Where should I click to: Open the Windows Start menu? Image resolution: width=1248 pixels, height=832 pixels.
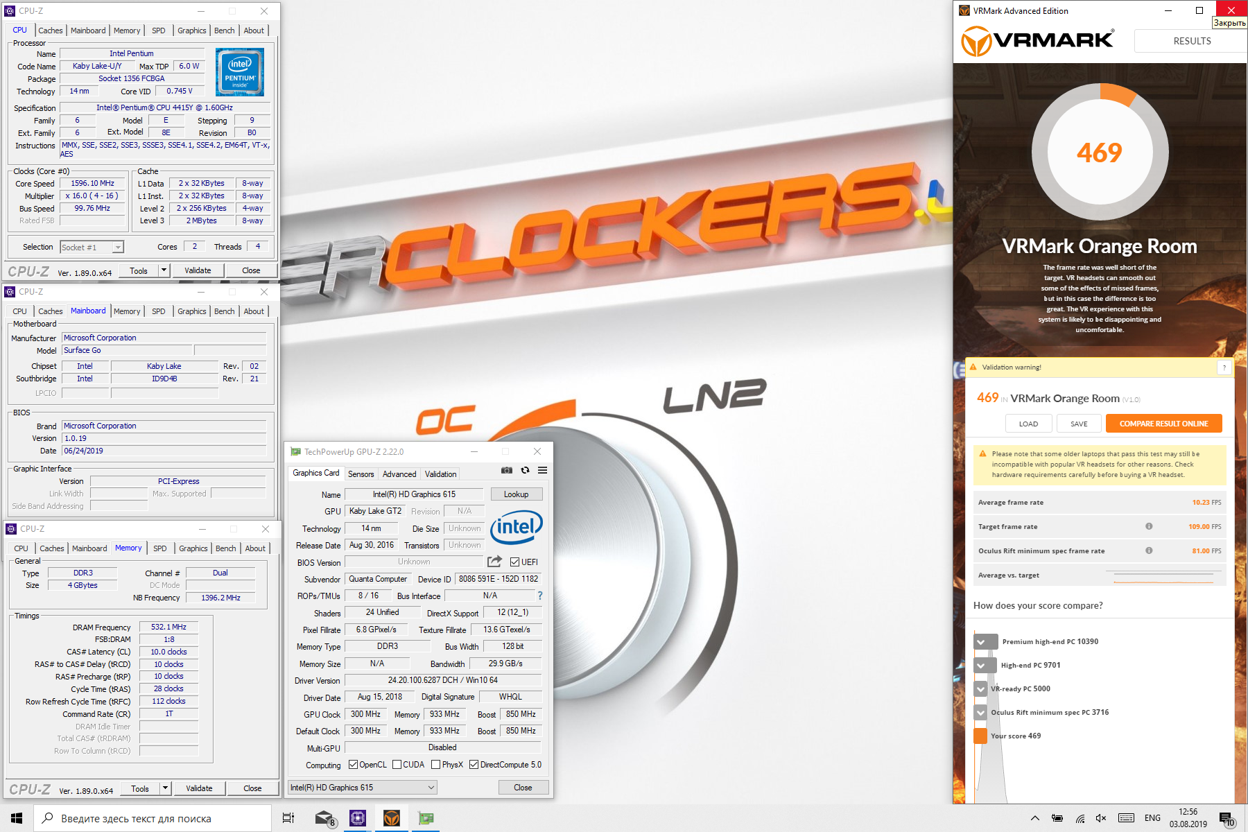tap(17, 818)
